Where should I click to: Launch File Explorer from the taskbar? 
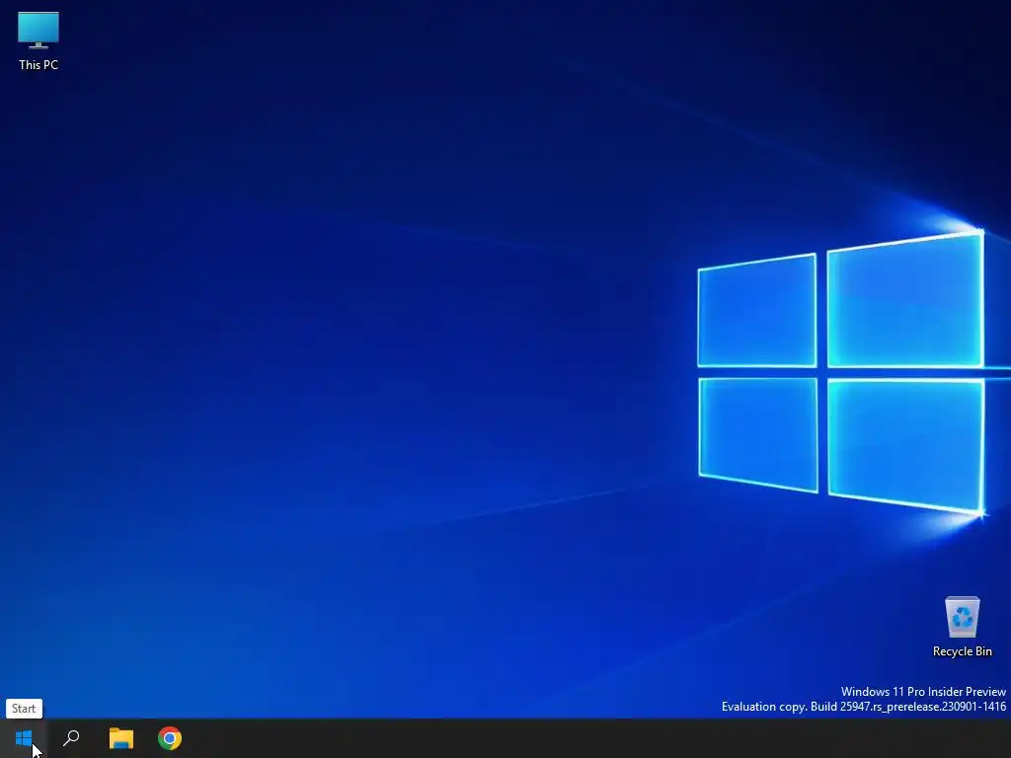pos(121,738)
